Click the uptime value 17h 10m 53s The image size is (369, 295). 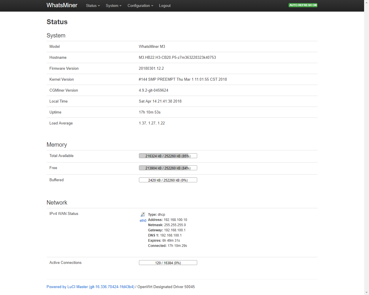point(150,112)
